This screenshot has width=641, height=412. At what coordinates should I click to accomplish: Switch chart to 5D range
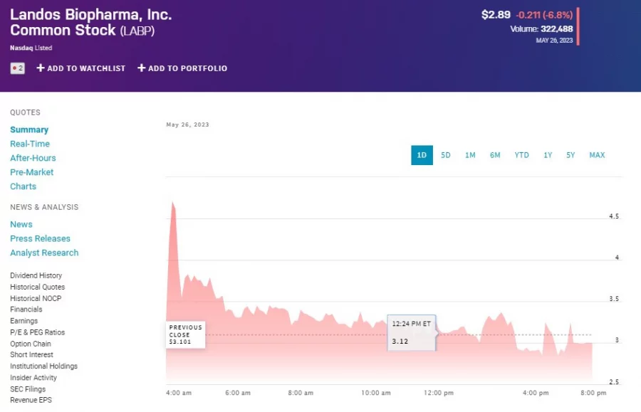click(446, 155)
